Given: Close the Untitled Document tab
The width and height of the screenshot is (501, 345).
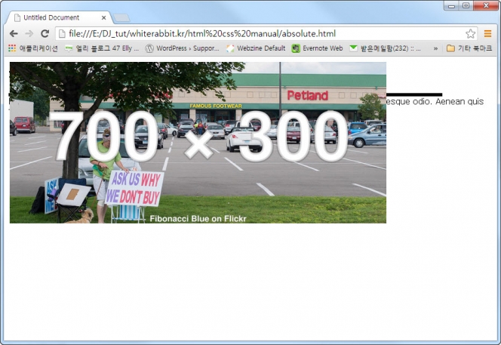Looking at the screenshot, I should [104, 17].
